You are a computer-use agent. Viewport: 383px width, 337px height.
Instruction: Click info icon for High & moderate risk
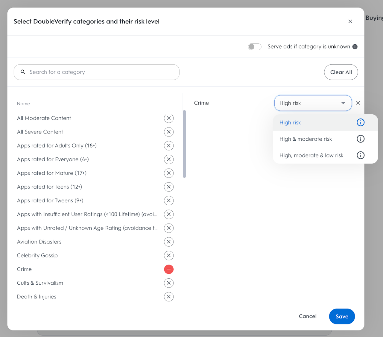pos(361,139)
